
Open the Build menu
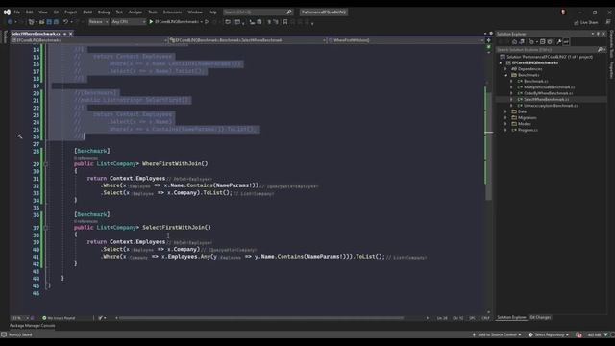(x=87, y=12)
